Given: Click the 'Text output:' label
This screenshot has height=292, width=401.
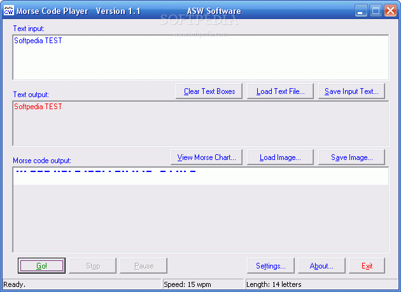Looking at the screenshot, I should pos(31,95).
